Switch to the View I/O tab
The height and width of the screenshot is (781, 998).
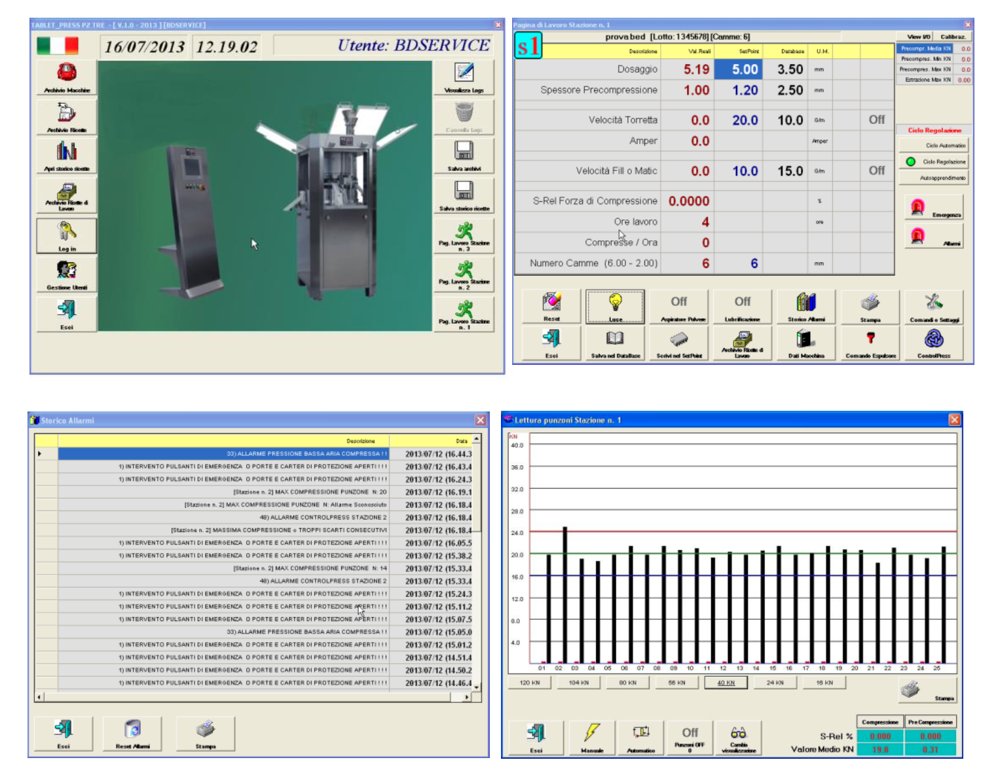(918, 37)
